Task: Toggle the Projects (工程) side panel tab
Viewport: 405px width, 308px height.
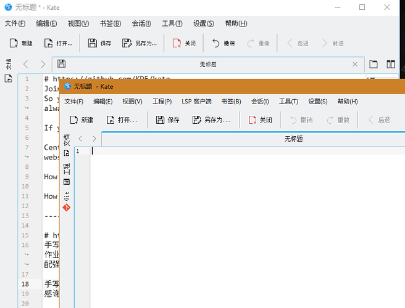Action: coord(67,173)
